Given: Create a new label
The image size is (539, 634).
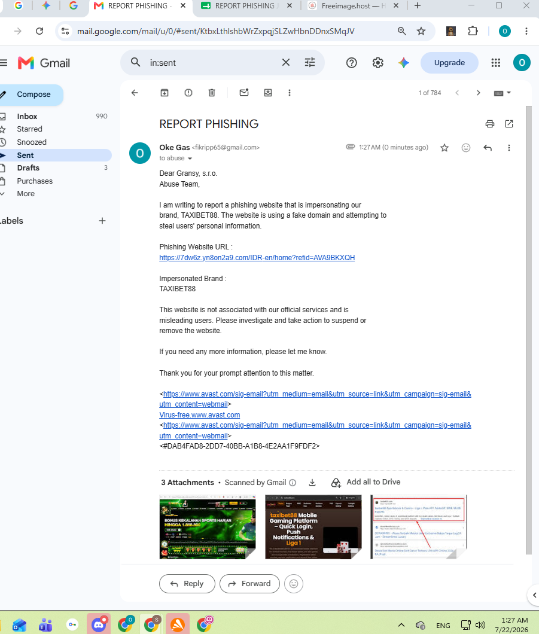Looking at the screenshot, I should 102,221.
